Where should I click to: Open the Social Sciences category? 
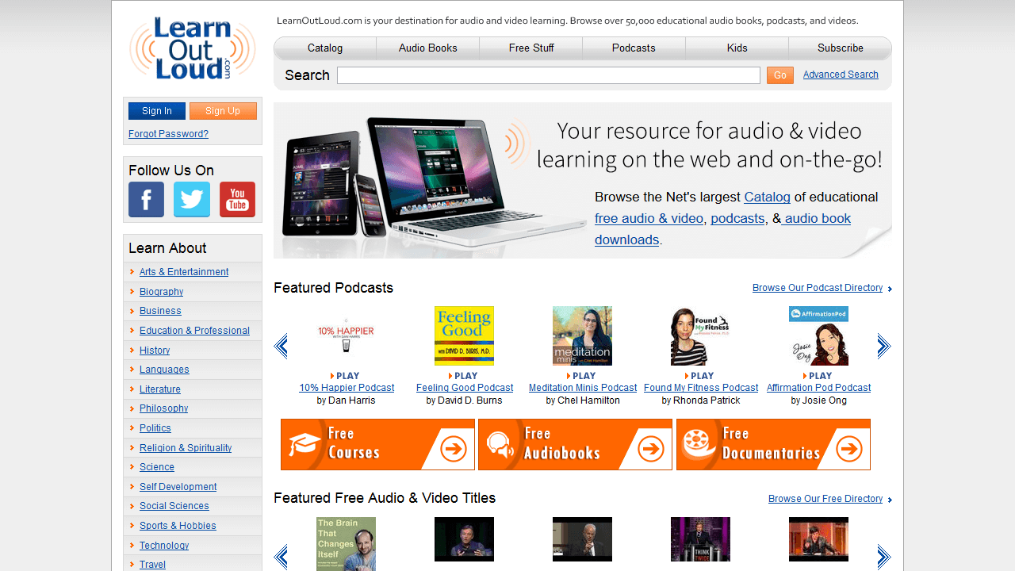[x=174, y=506]
